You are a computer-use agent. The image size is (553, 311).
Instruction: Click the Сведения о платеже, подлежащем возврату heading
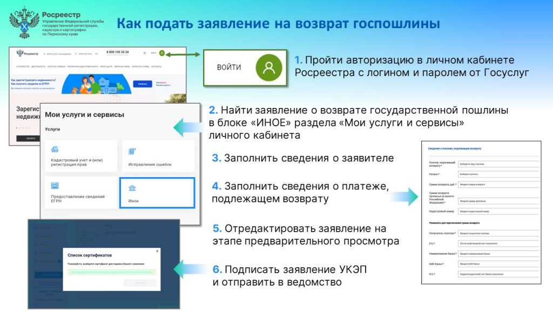(455, 148)
